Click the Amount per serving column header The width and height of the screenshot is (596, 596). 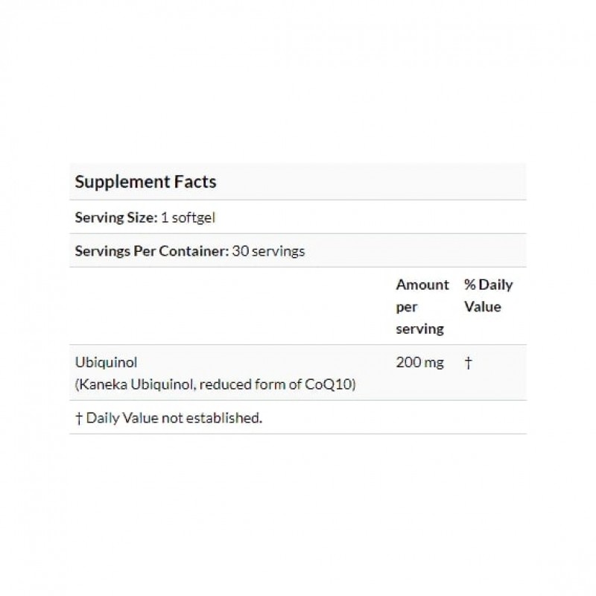pos(422,306)
